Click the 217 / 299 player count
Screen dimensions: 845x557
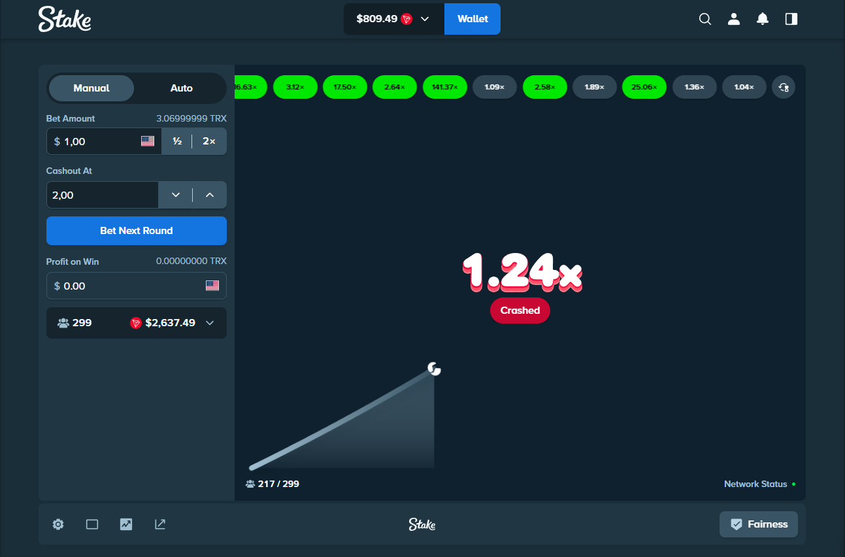tap(279, 484)
